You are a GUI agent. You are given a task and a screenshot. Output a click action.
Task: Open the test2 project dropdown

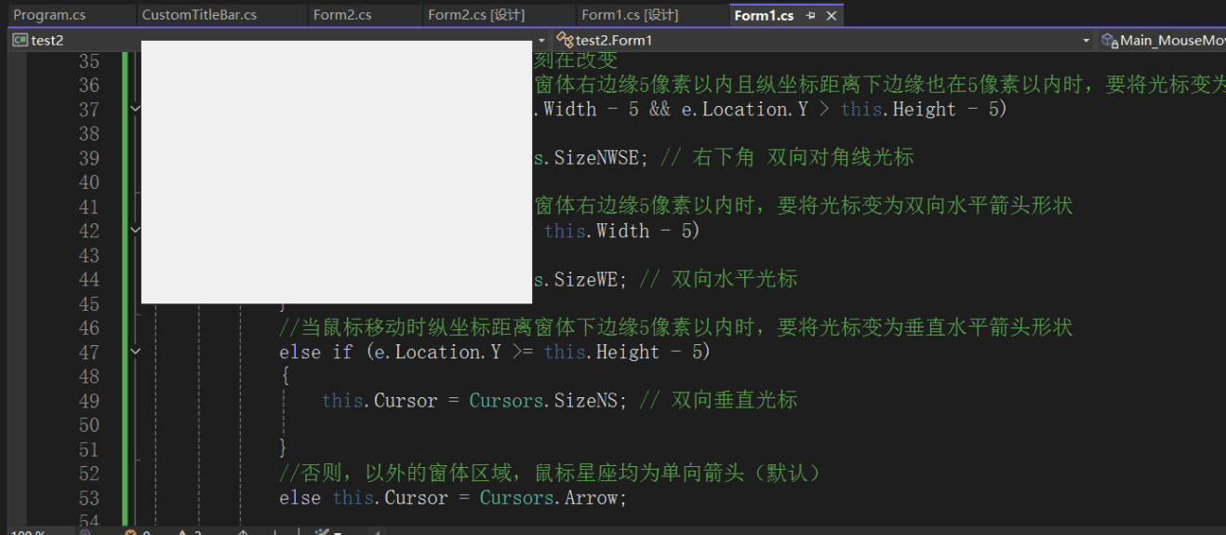click(541, 40)
